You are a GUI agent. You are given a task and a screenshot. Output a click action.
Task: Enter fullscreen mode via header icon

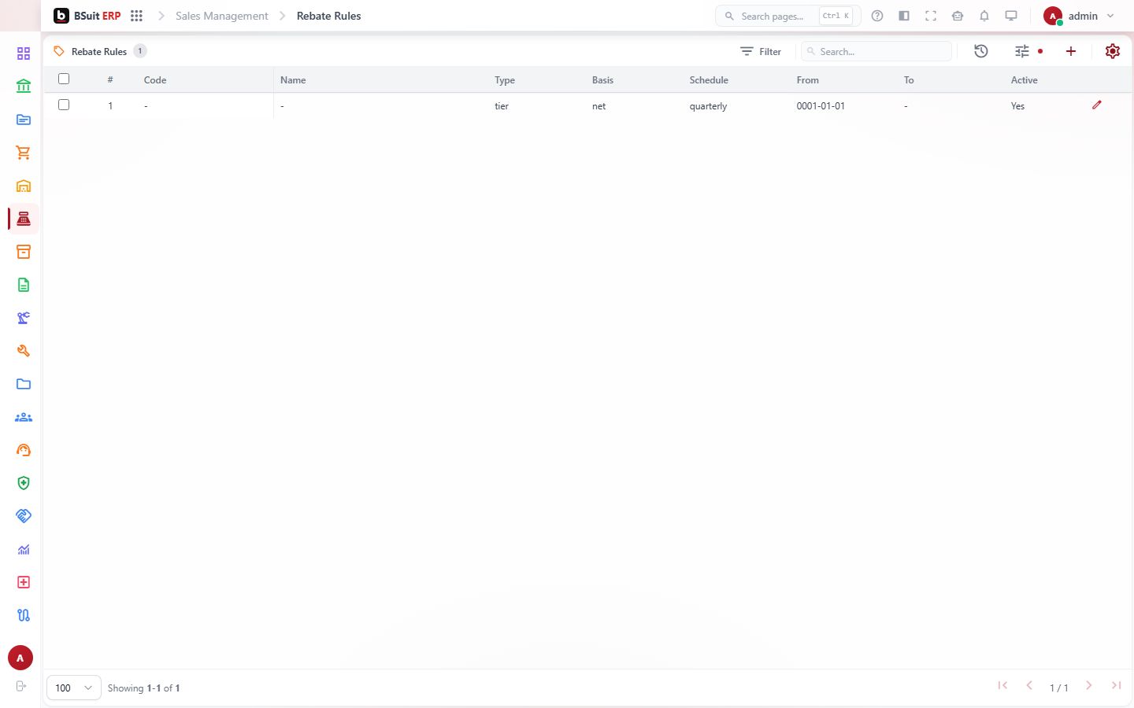tap(931, 16)
